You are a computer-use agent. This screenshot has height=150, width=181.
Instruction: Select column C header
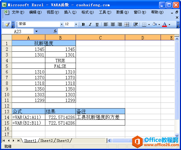click(x=100, y=38)
